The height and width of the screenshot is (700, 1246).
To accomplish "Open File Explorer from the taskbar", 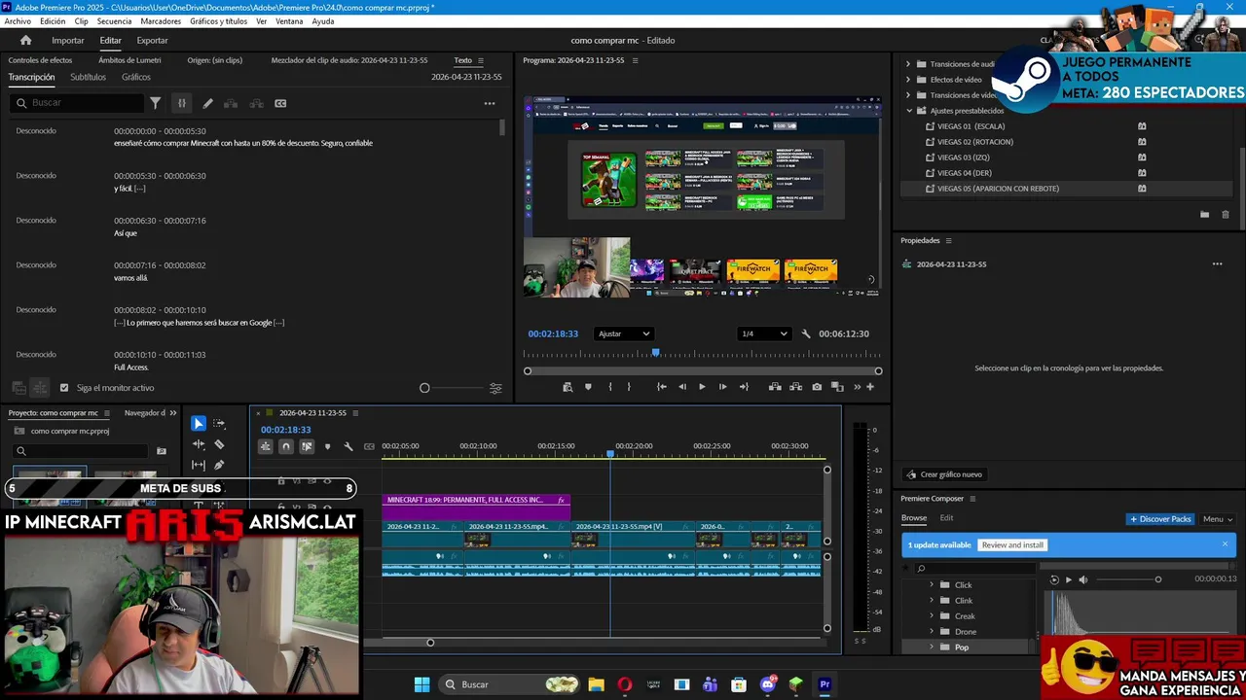I will click(596, 684).
